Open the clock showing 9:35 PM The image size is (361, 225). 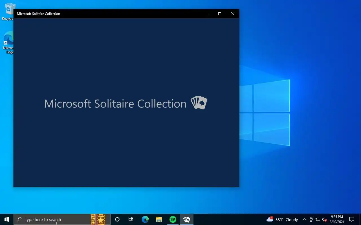click(337, 219)
